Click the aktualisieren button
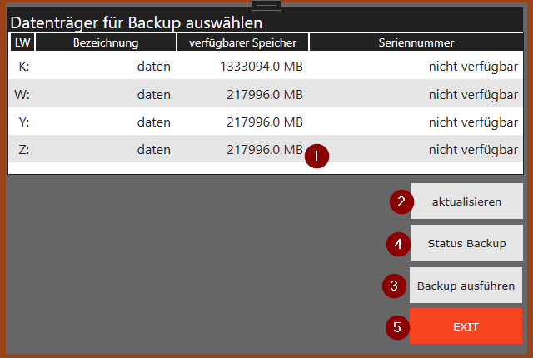The image size is (533, 358). tap(466, 201)
